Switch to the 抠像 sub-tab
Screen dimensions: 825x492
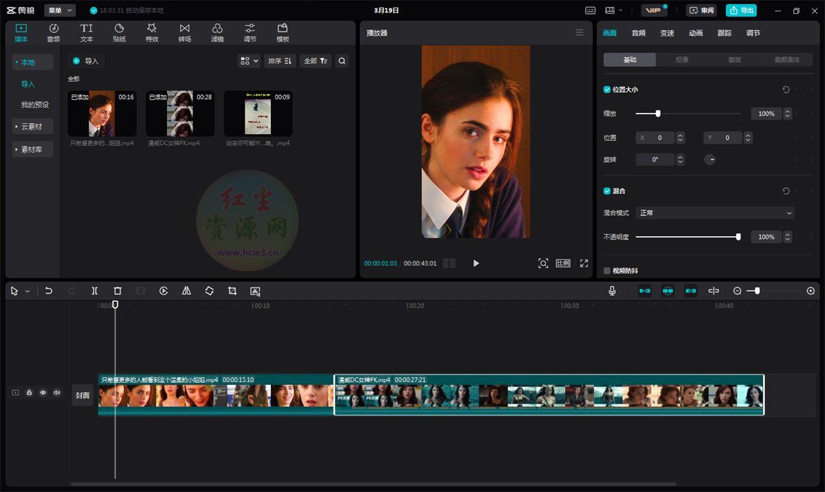(x=682, y=60)
